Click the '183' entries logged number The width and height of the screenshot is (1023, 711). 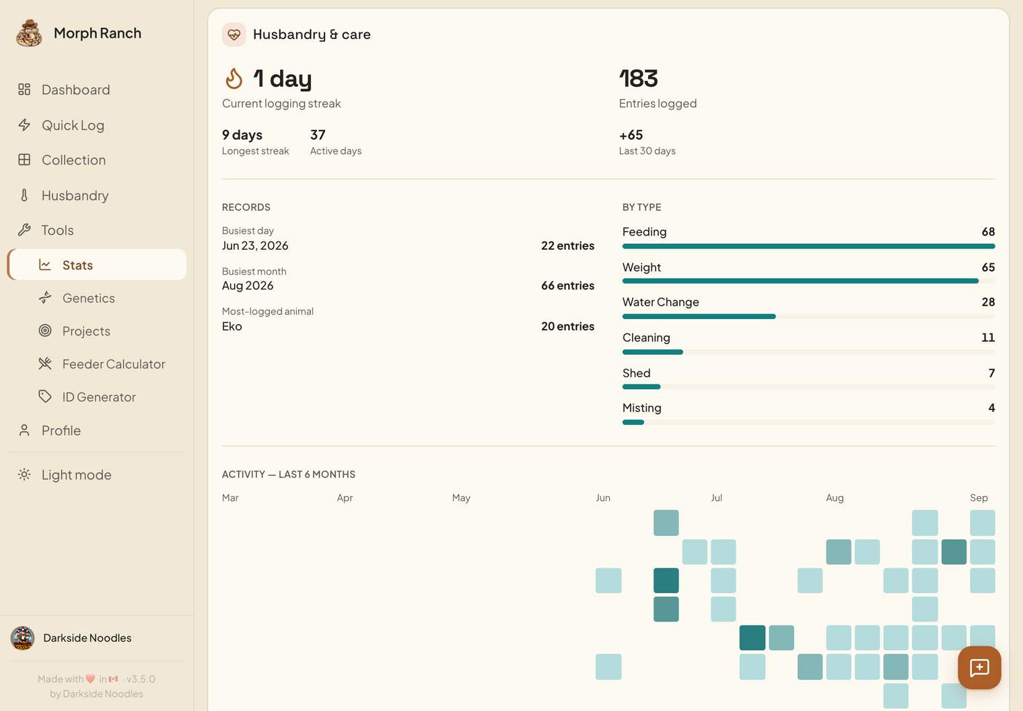638,79
